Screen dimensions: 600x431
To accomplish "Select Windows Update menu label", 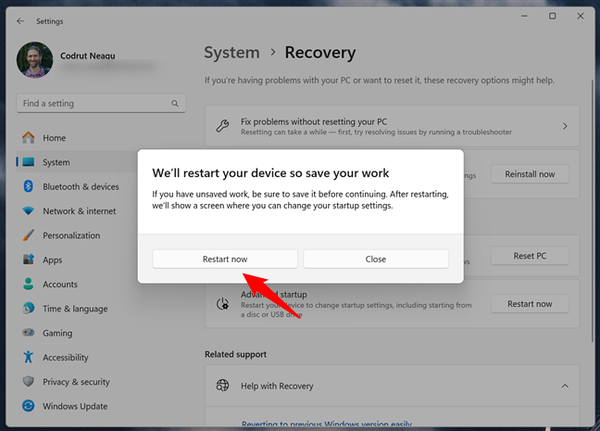I will 75,406.
